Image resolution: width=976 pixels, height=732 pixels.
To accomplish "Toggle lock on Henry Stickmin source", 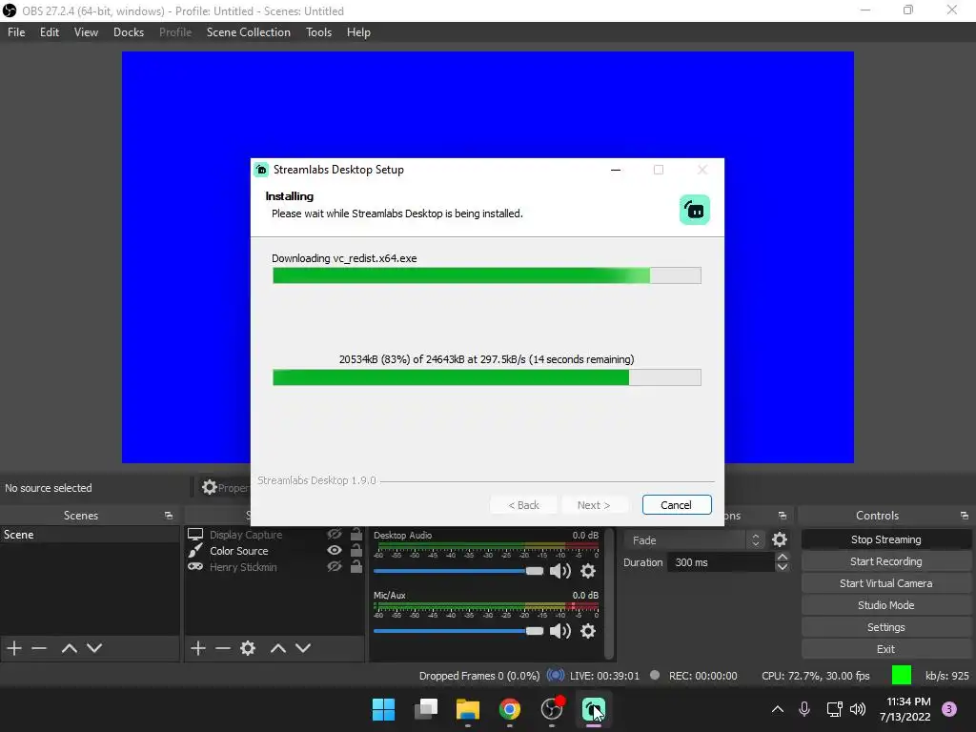I will point(356,566).
